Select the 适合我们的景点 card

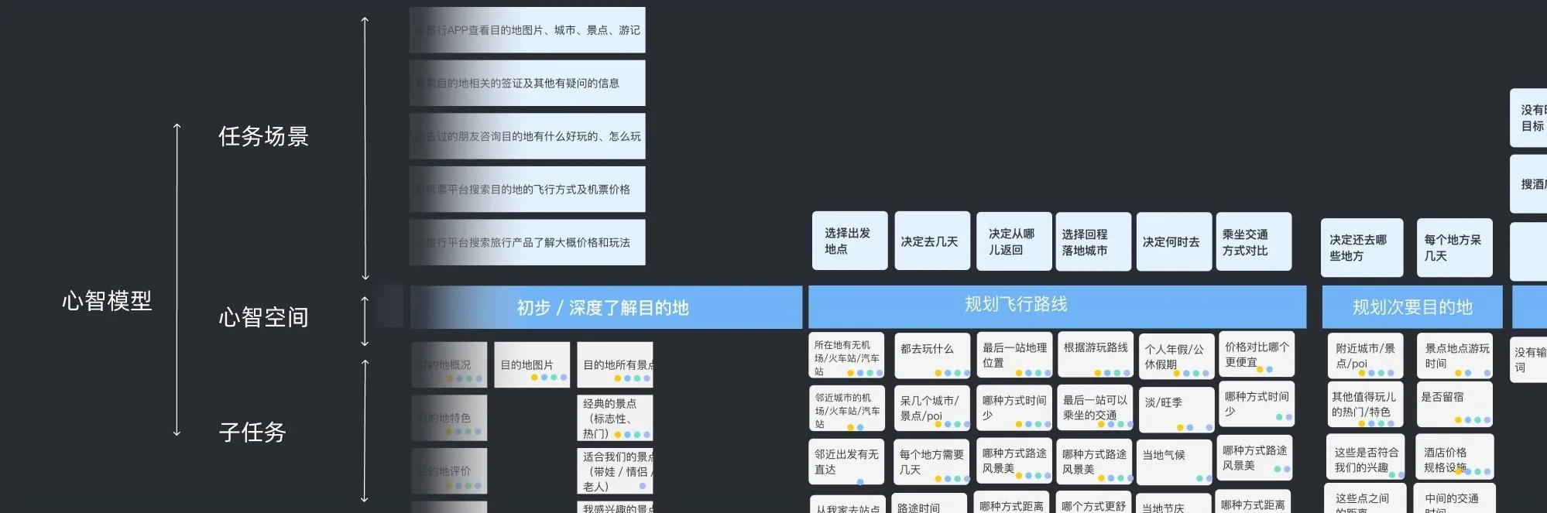(x=615, y=470)
